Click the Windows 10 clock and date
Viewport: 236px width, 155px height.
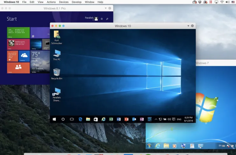(x=189, y=119)
